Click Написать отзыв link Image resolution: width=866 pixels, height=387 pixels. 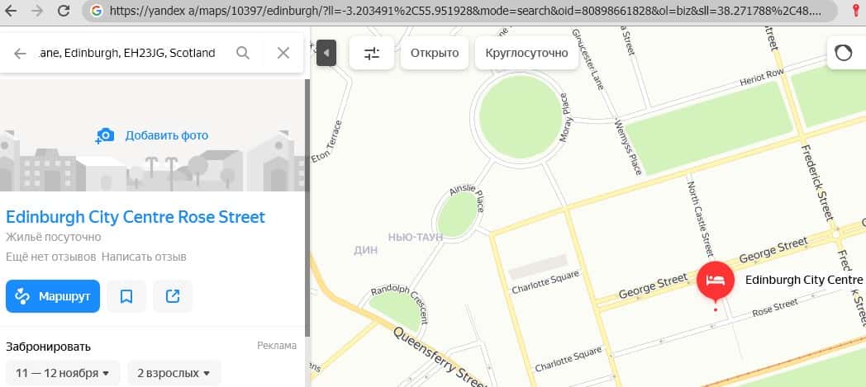pos(144,257)
